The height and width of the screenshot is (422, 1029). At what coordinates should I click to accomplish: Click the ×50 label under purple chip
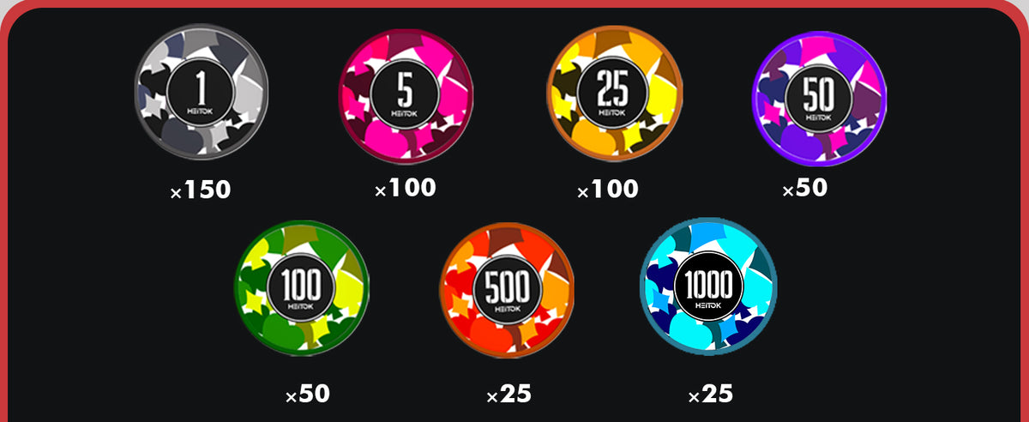click(x=805, y=189)
